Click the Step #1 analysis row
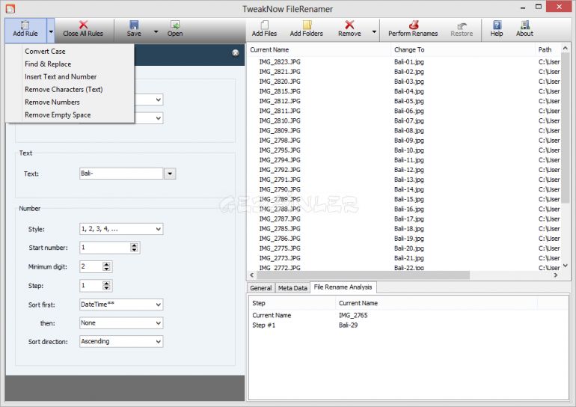 [264, 325]
